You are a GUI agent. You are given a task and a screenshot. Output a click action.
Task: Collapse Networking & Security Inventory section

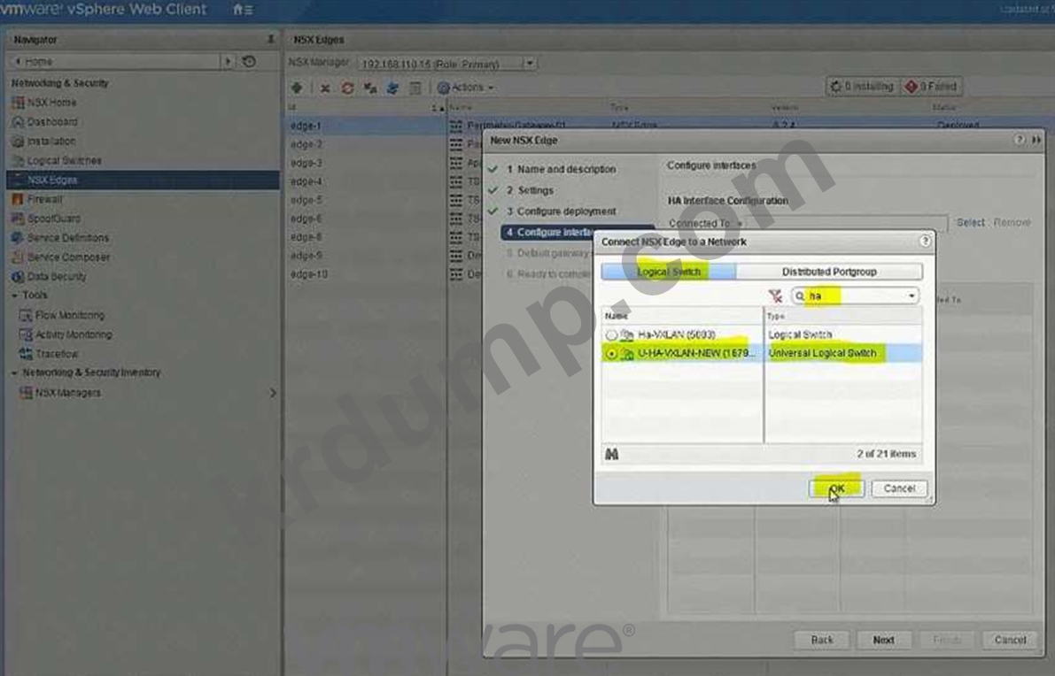pos(15,373)
